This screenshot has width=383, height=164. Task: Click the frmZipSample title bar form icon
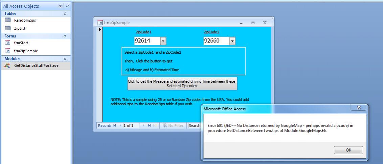(100, 23)
